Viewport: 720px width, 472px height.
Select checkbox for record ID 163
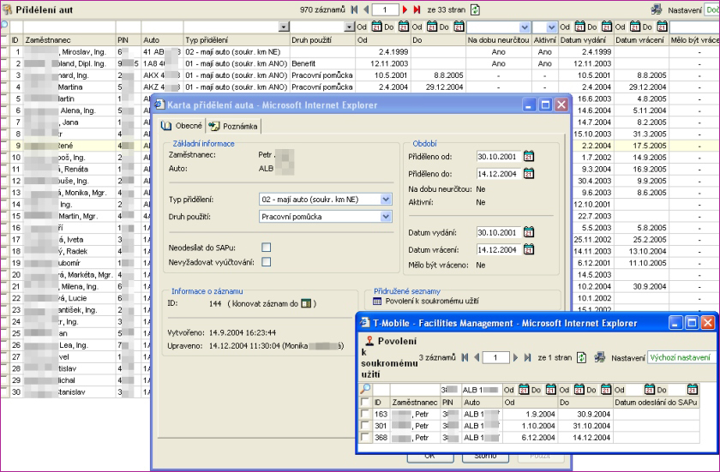(366, 414)
